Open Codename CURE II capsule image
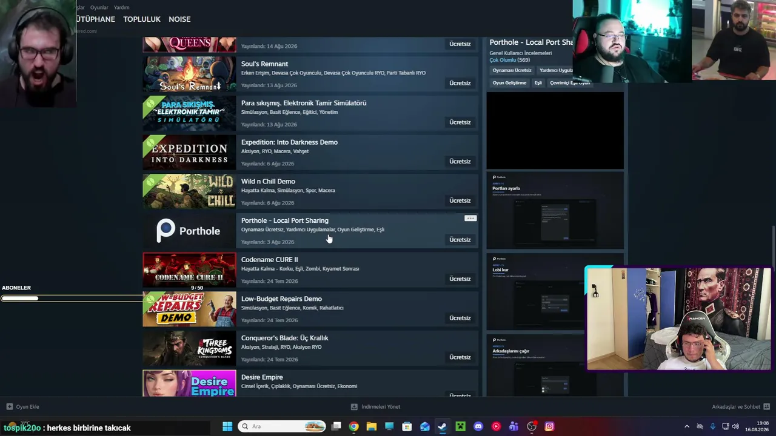776x436 pixels. pos(189,269)
